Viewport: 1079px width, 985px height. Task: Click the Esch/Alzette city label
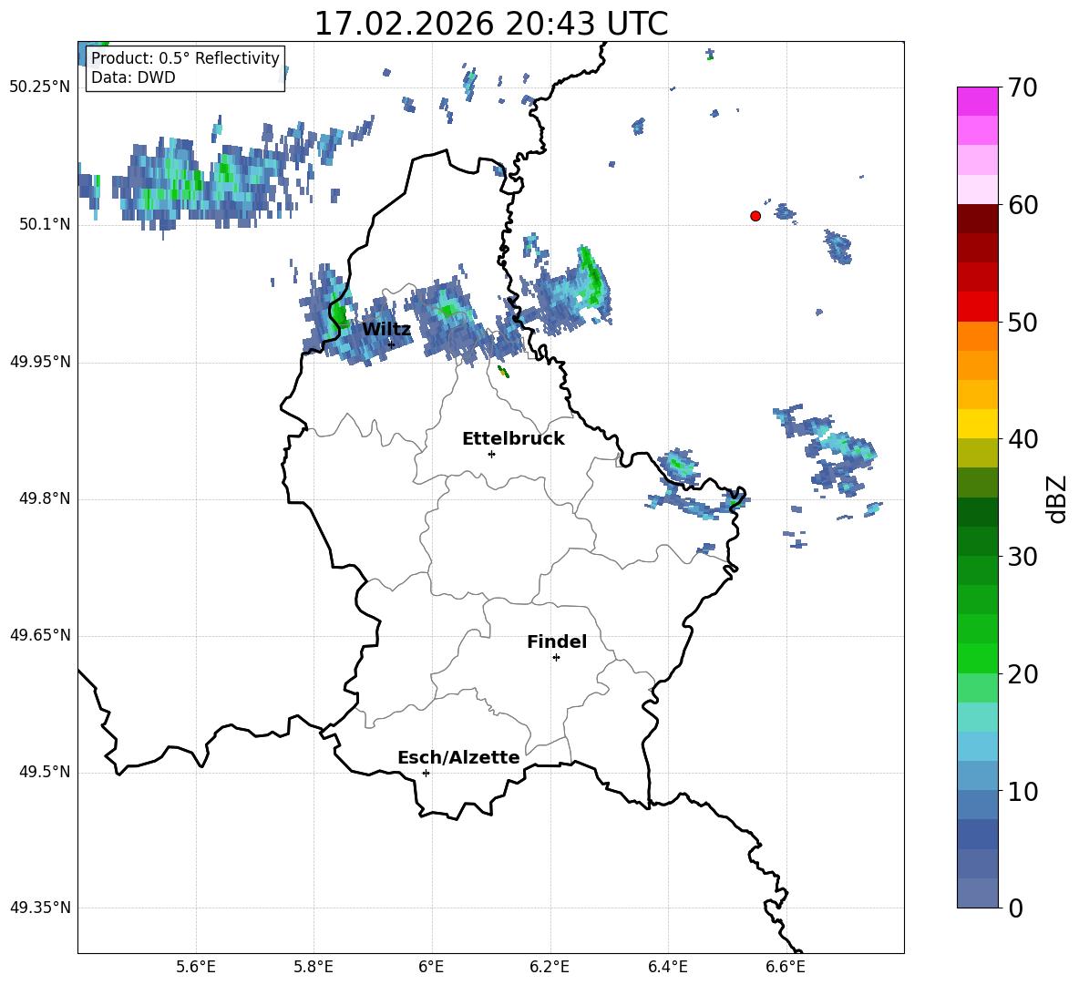point(458,757)
